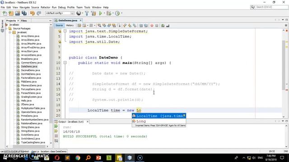
Task: Select TypeCastingDemo.java in project tree
Action: (33, 142)
